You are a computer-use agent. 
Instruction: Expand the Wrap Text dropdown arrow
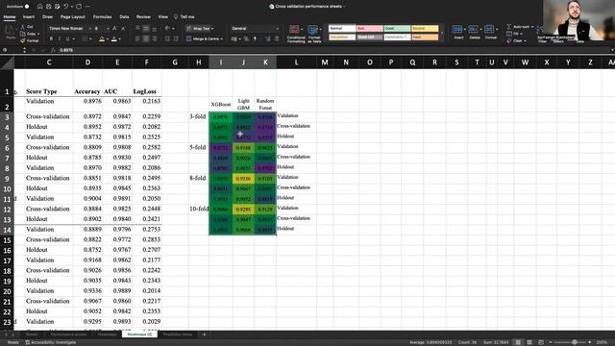[212, 29]
